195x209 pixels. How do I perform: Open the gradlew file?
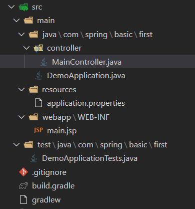pyautogui.click(x=46, y=200)
